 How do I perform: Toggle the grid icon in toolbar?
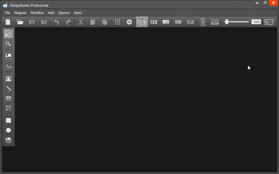click(x=118, y=22)
